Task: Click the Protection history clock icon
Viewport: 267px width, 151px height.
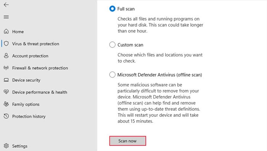Action: pos(6,116)
